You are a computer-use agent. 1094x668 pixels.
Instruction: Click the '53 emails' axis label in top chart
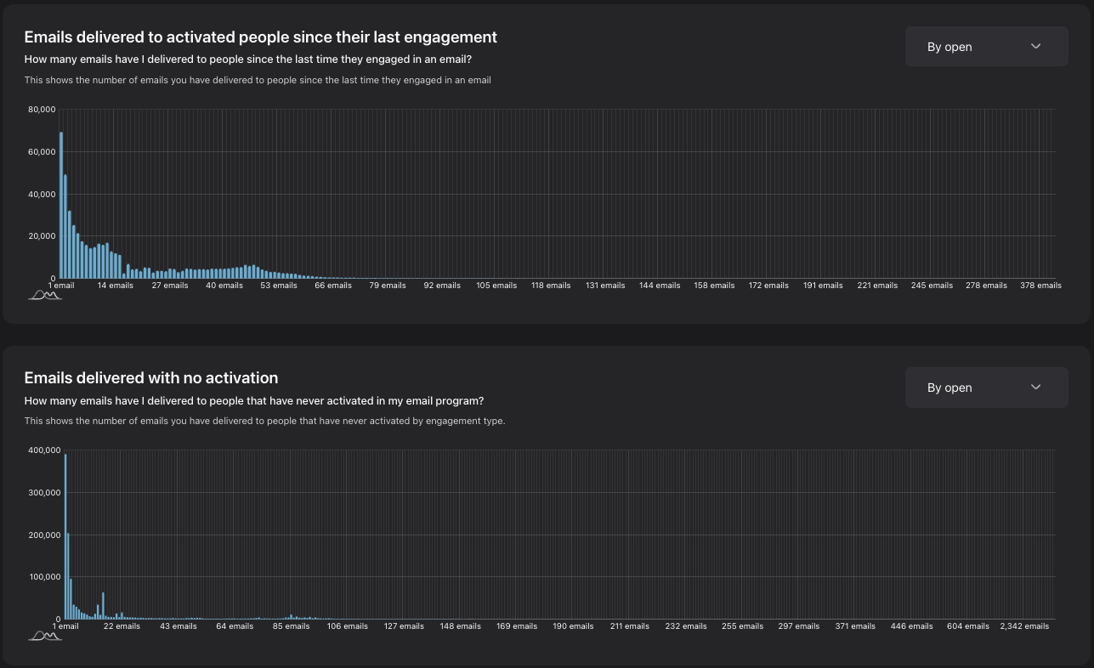tap(279, 286)
